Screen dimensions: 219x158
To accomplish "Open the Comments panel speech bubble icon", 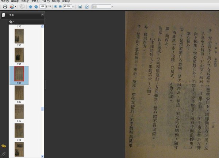I will click(4, 146).
